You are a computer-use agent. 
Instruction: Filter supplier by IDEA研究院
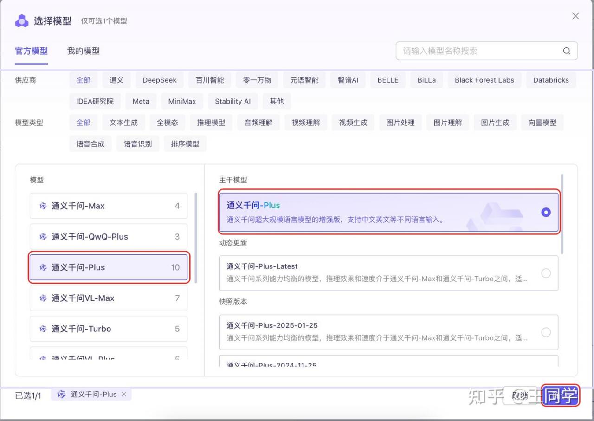95,101
